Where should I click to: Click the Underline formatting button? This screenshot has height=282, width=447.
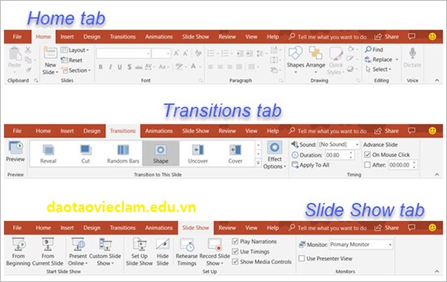pyautogui.click(x=120, y=67)
